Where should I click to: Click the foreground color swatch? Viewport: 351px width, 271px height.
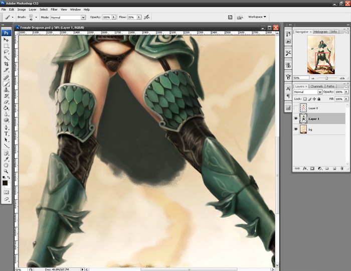point(5,183)
